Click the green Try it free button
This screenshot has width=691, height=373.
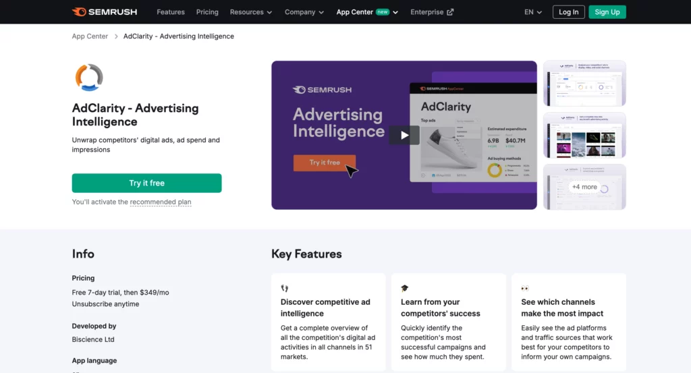coord(146,183)
